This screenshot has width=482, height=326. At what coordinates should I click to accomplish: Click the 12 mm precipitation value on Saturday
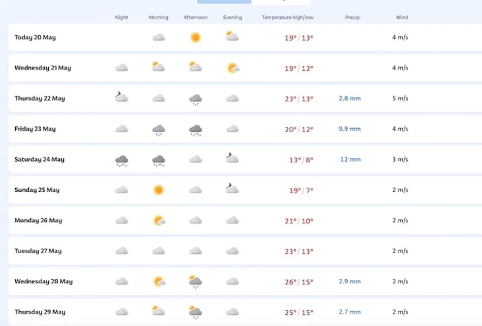[x=350, y=159]
